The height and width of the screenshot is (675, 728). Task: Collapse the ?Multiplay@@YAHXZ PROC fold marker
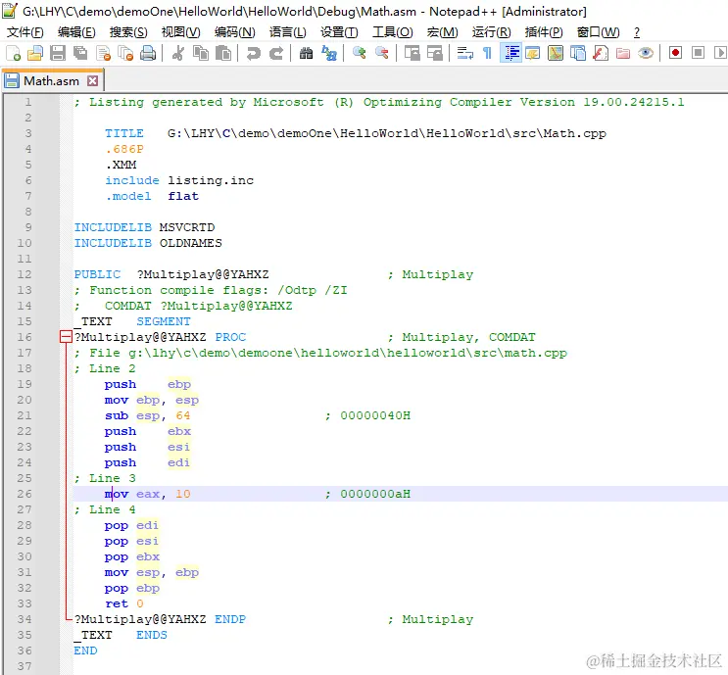click(x=66, y=337)
